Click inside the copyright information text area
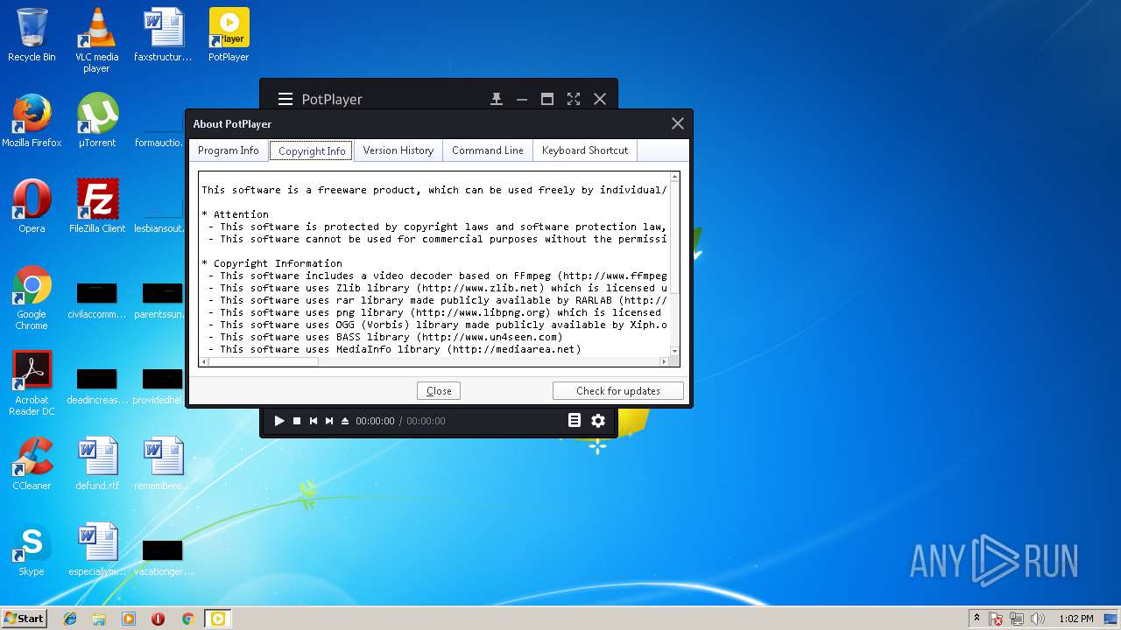The image size is (1121, 630). click(x=434, y=263)
